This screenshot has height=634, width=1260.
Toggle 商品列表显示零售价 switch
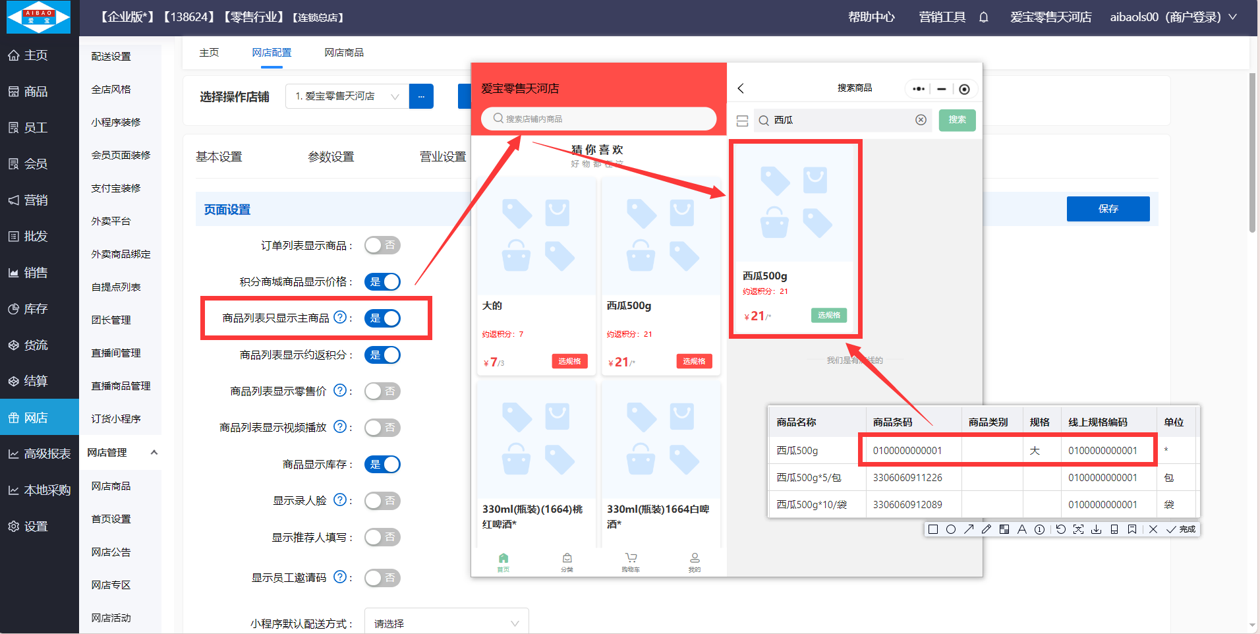pos(382,391)
